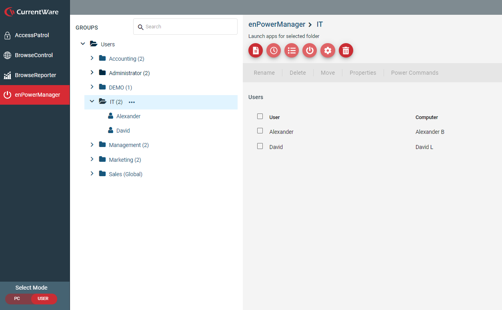The height and width of the screenshot is (310, 502).
Task: Click the breadcrumb arrow after enPowerManager
Action: click(x=310, y=25)
